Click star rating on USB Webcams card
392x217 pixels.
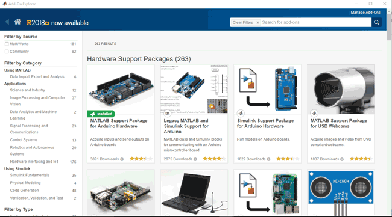361,159
